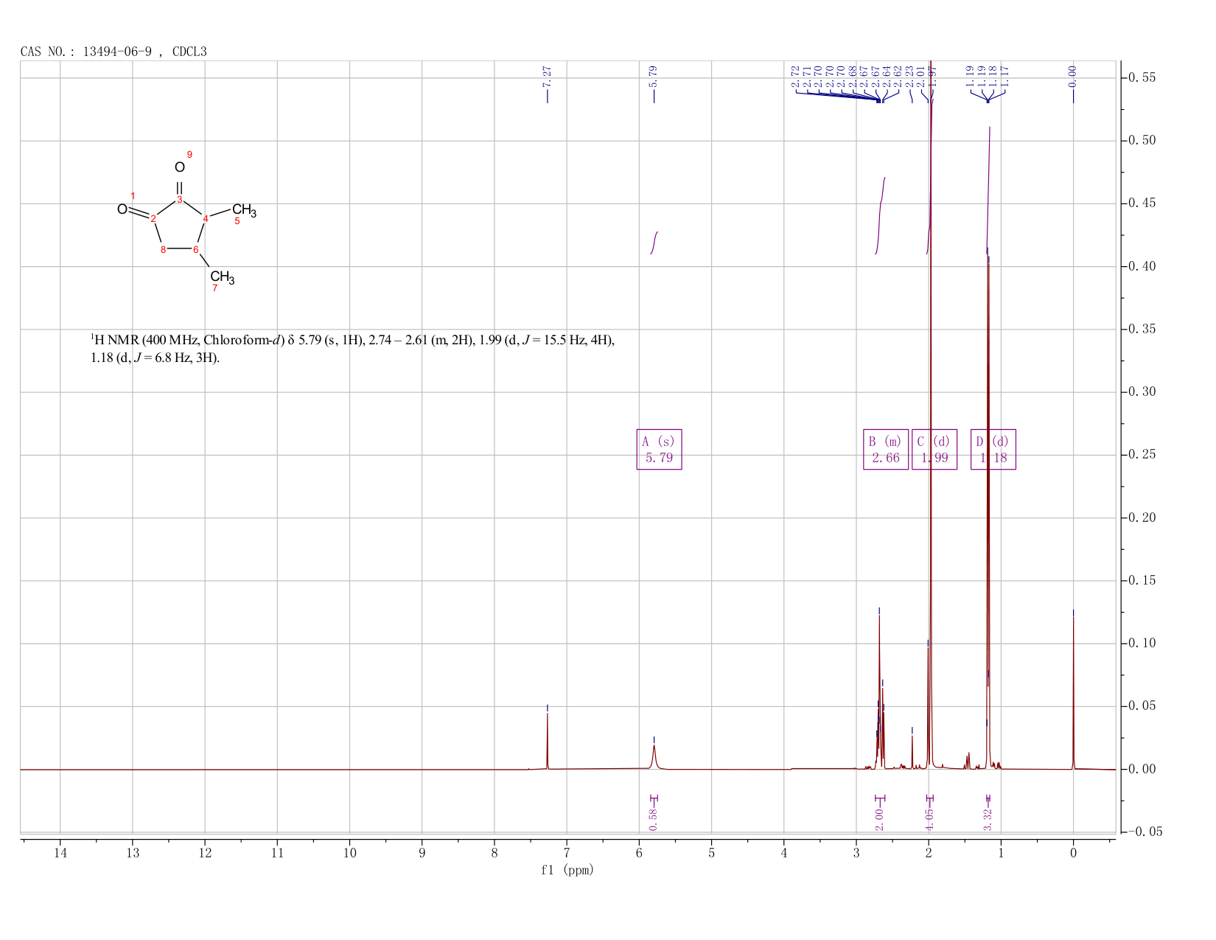The width and height of the screenshot is (1216, 940).
Task: Click x-axis tick label 14
Action: tap(60, 852)
